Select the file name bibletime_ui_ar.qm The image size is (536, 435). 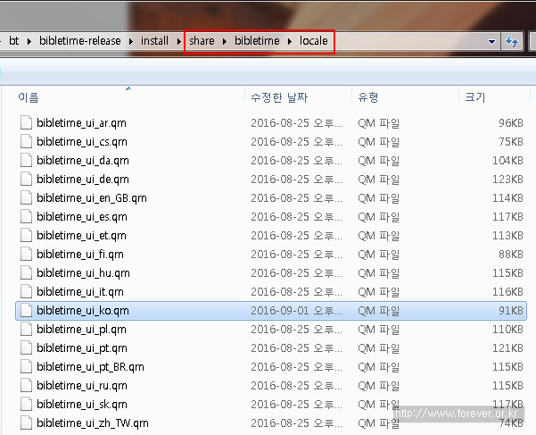[x=81, y=122]
